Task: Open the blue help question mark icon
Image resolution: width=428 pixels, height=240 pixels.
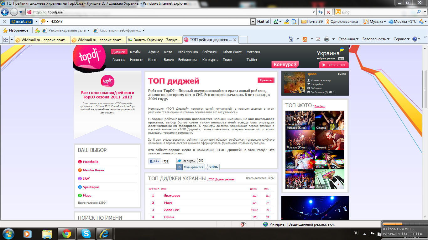Action: click(415, 39)
